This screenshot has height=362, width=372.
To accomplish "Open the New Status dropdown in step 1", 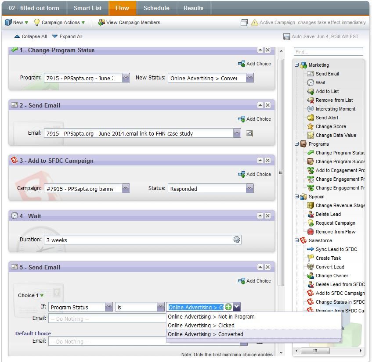I will click(249, 78).
